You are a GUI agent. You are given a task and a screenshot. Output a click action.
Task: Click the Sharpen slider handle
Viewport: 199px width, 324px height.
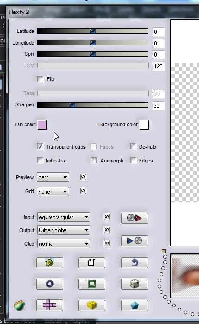[71, 105]
